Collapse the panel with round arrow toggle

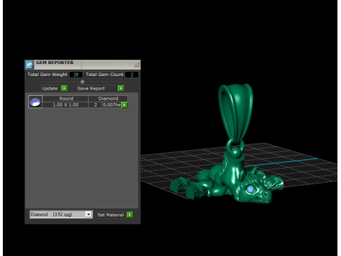(x=82, y=82)
